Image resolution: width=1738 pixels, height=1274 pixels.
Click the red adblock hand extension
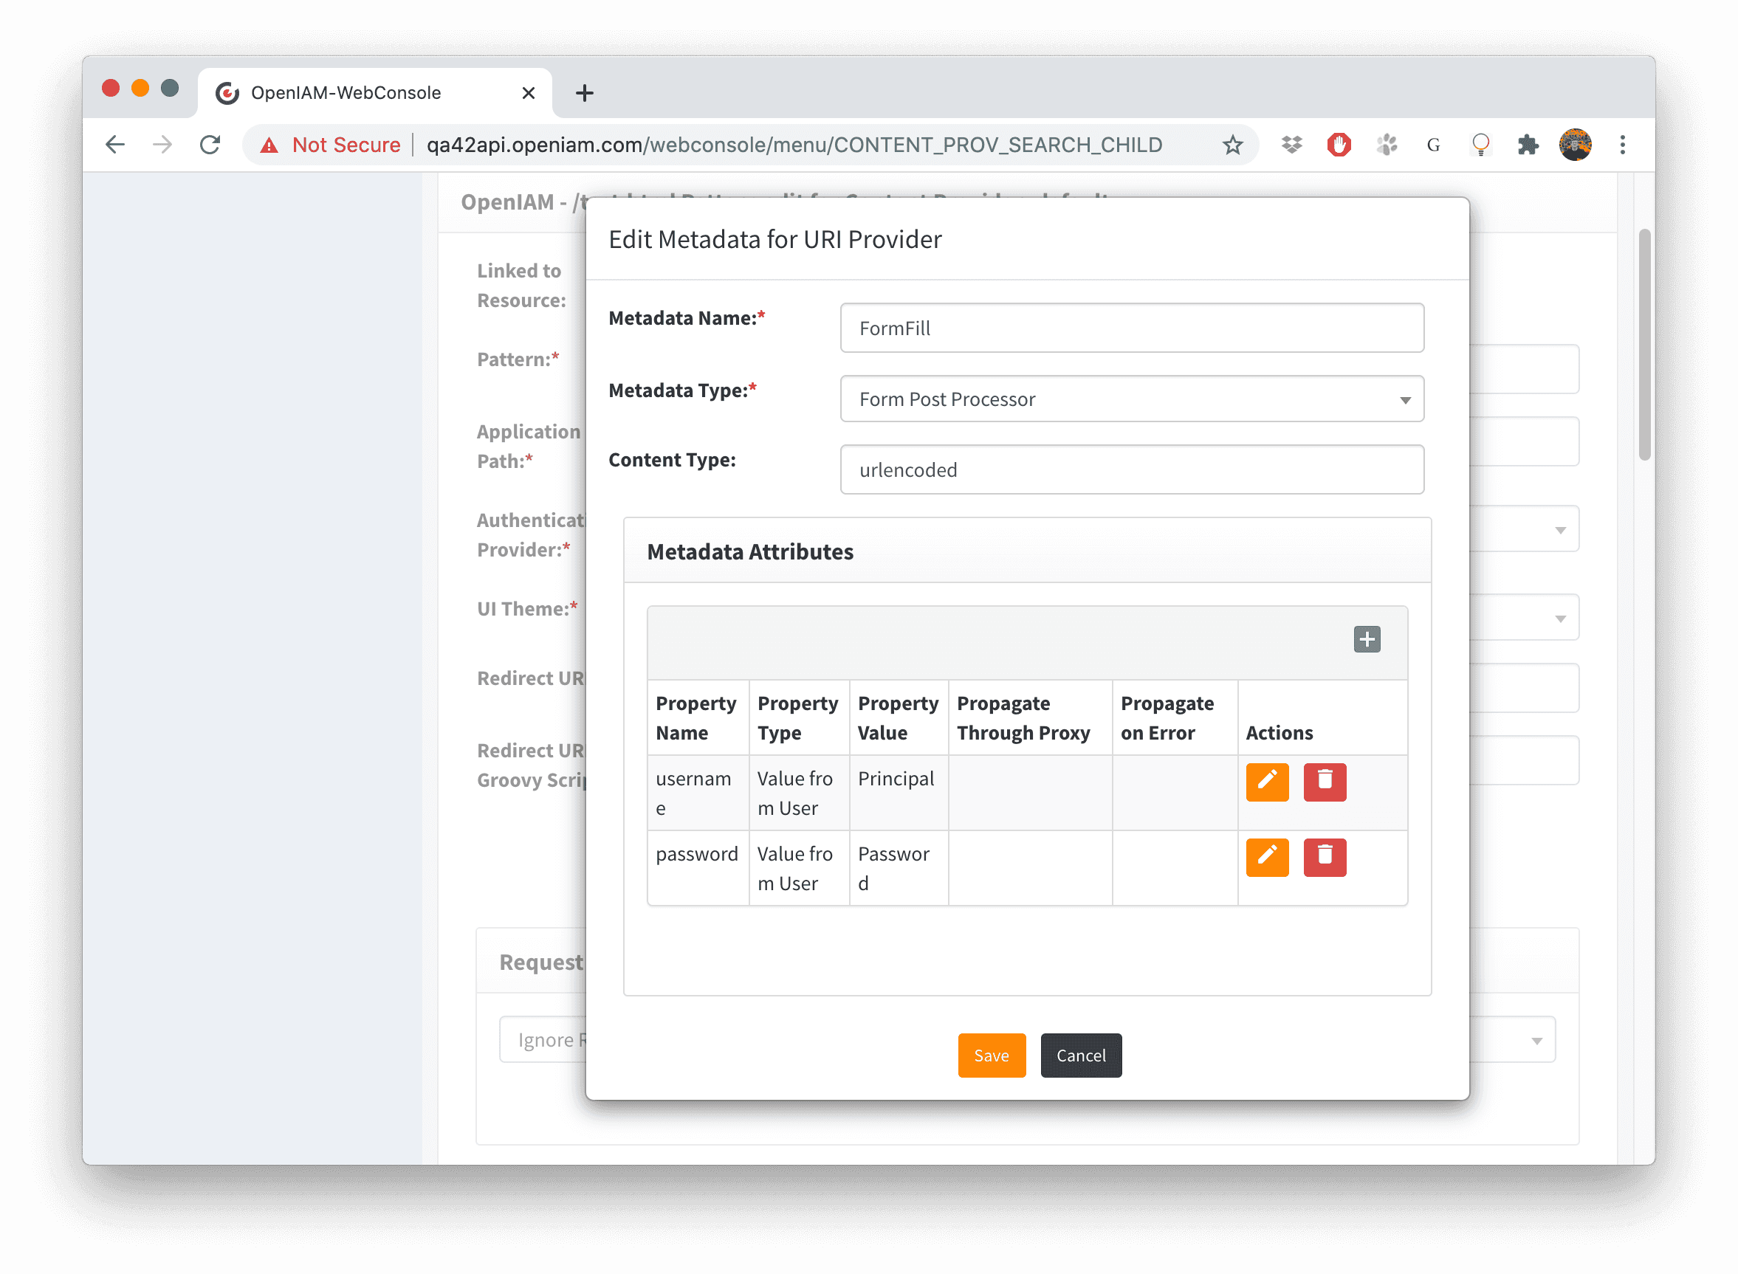click(1339, 145)
